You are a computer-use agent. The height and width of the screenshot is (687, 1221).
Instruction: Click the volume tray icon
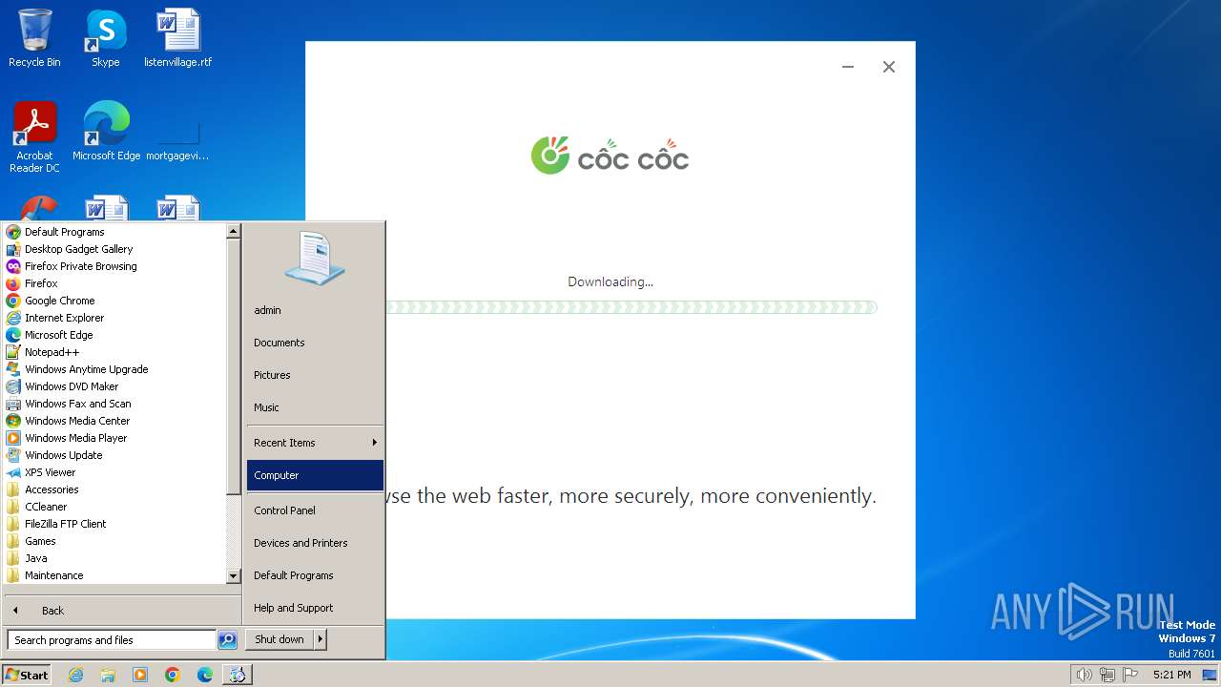1084,675
